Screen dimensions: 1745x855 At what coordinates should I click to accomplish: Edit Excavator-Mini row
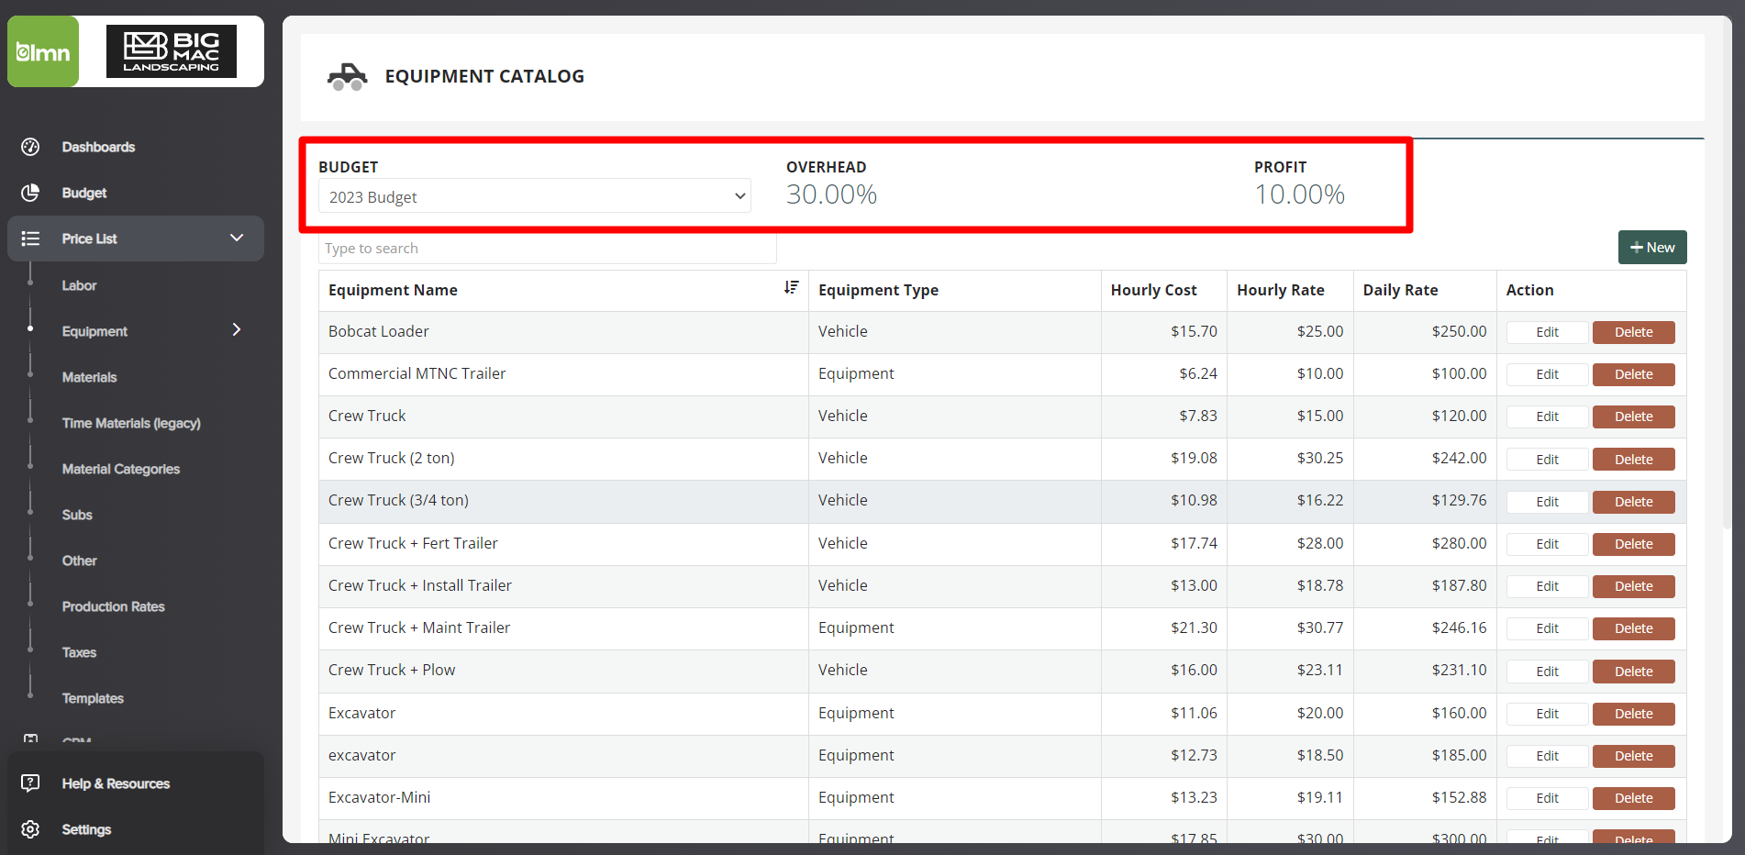coord(1547,798)
